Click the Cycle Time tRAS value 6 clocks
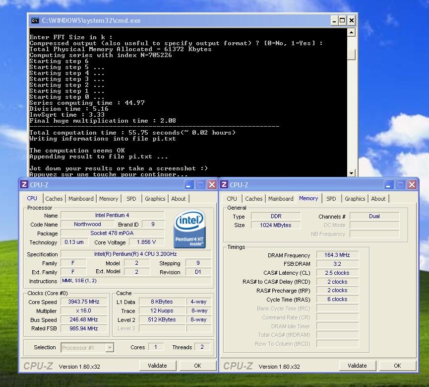This screenshot has height=387, width=429. point(337,299)
